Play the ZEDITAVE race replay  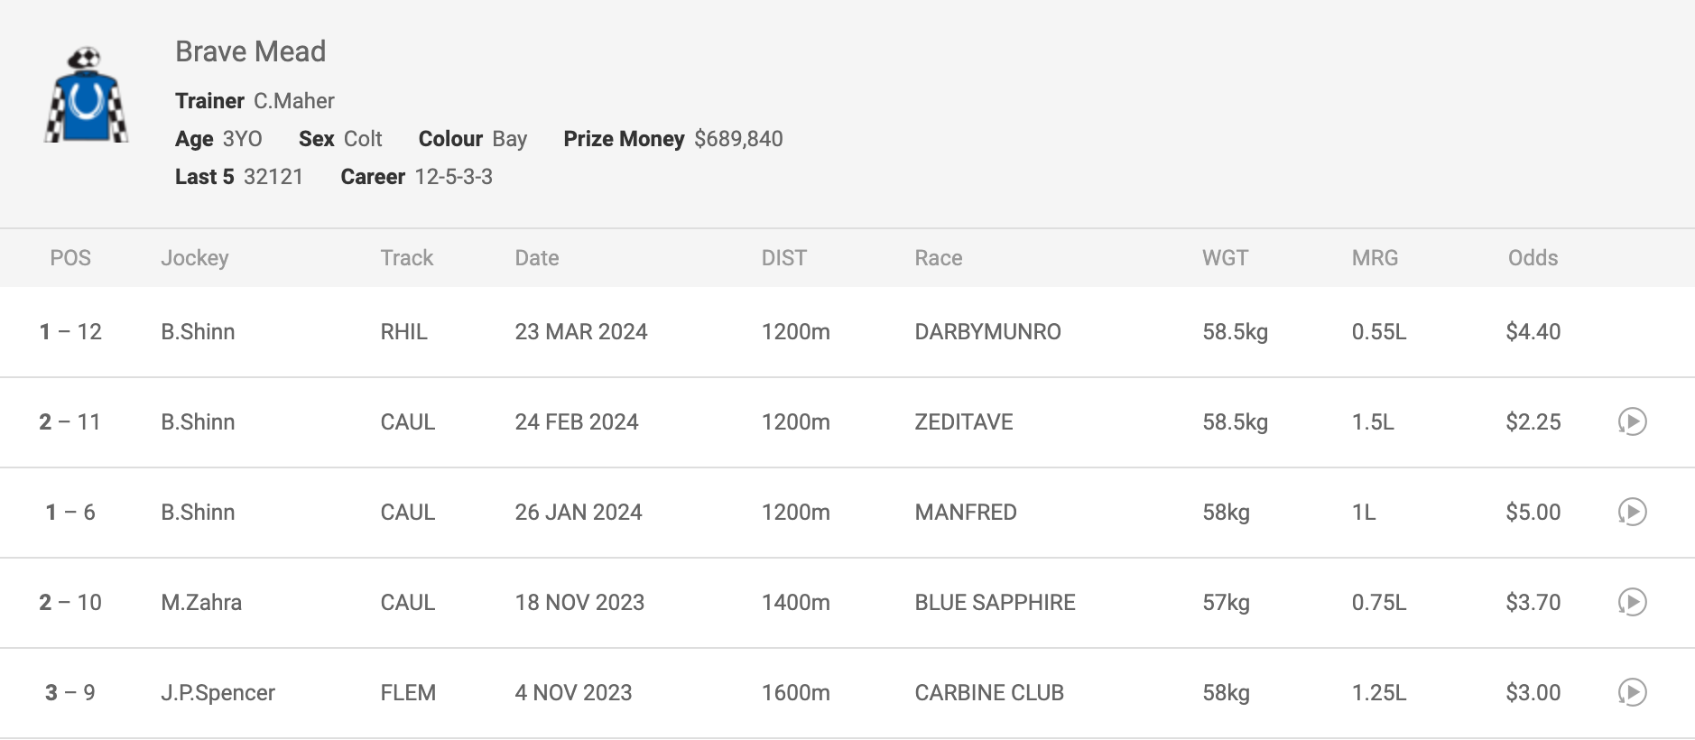coord(1632,421)
